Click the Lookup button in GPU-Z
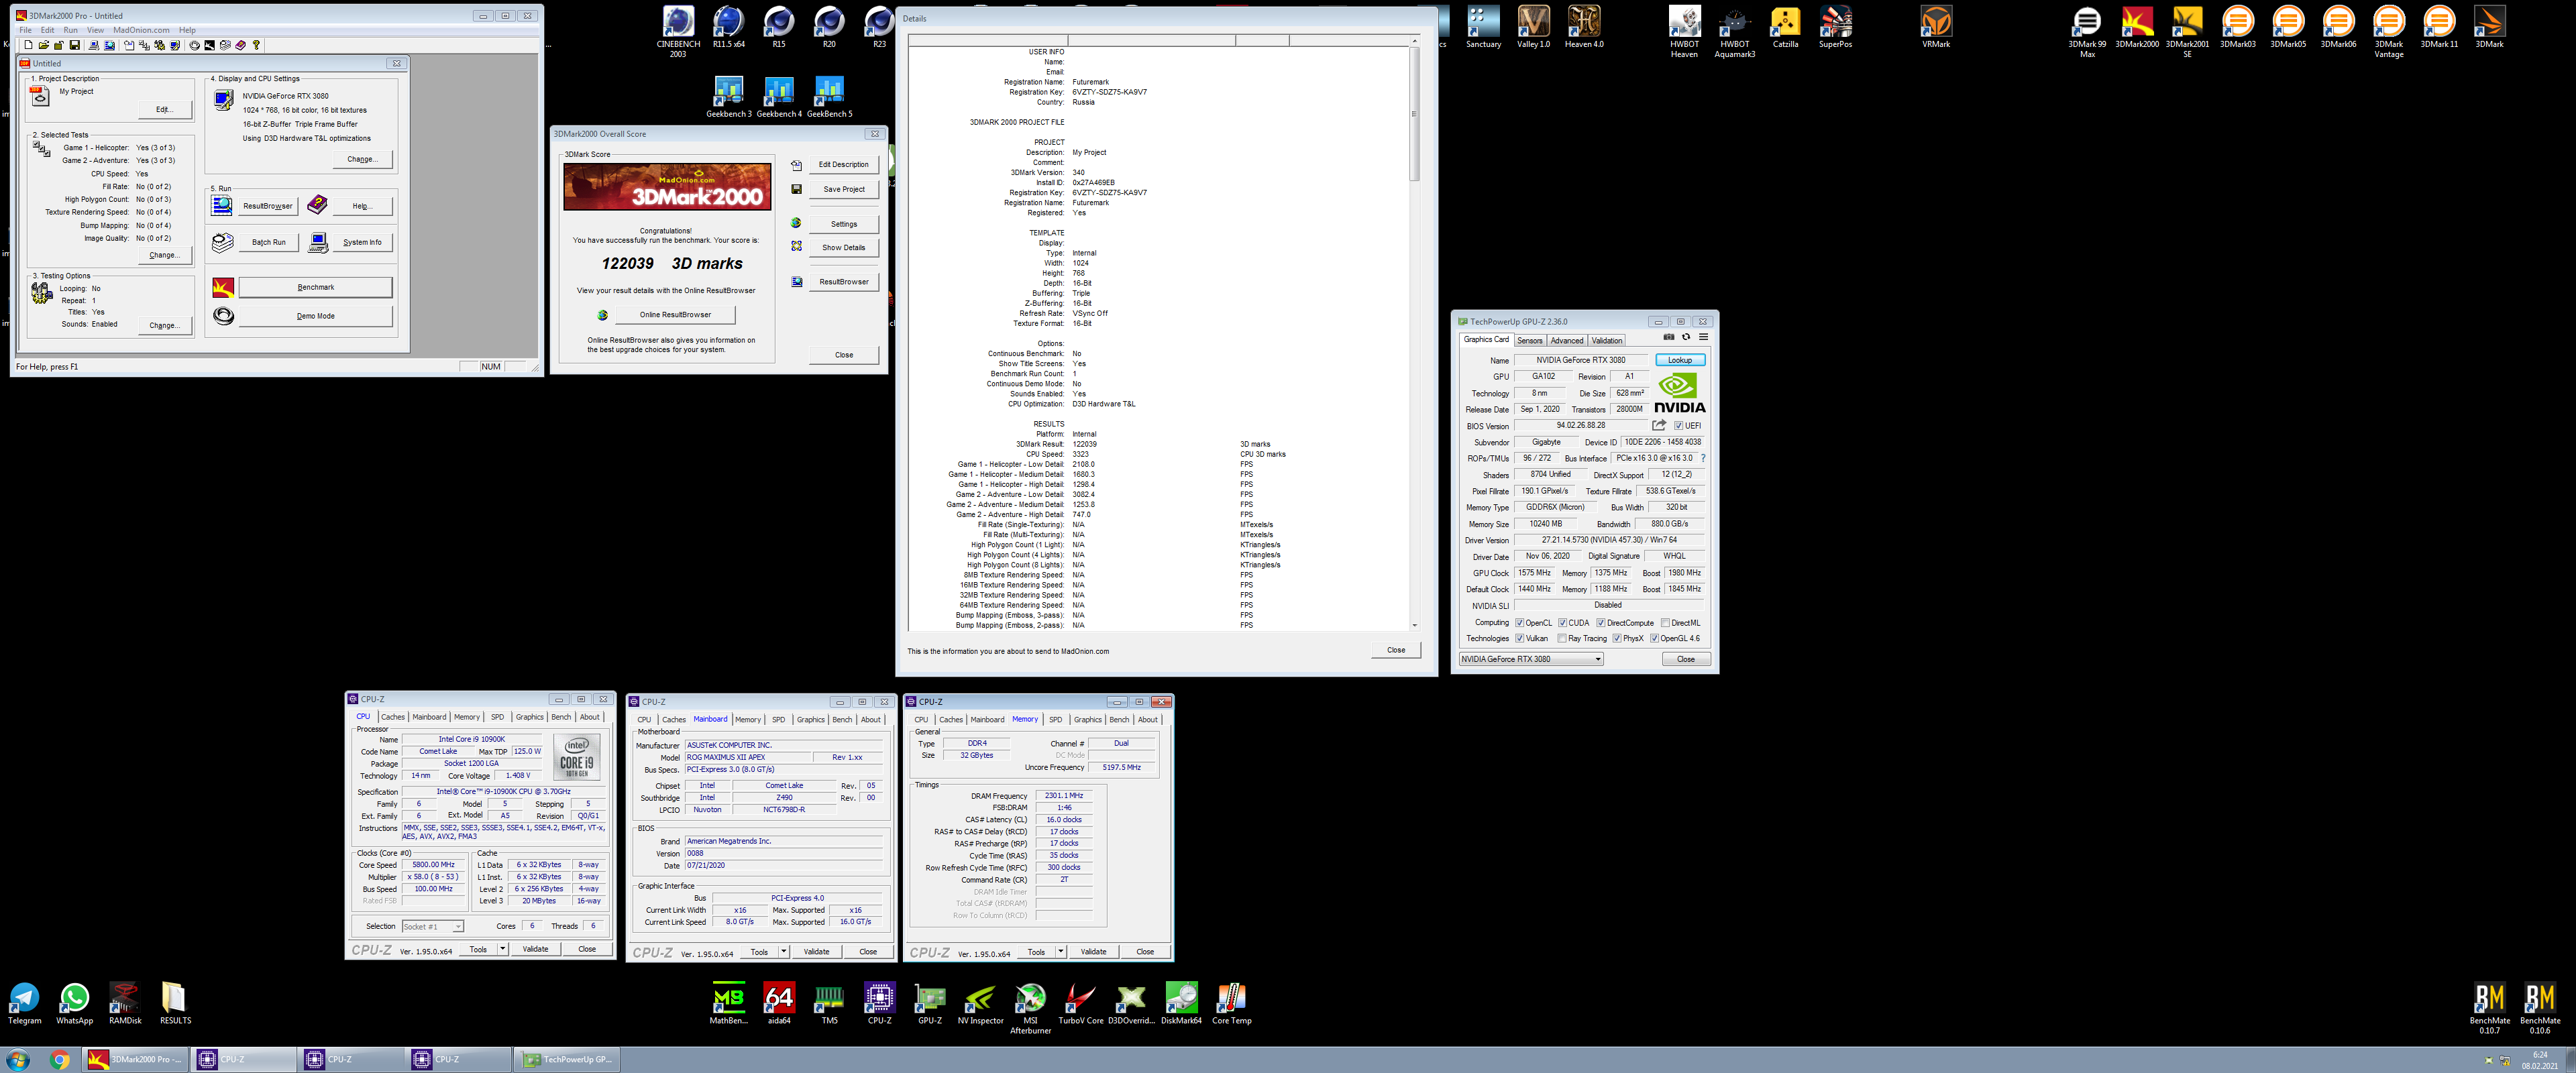 point(1680,360)
